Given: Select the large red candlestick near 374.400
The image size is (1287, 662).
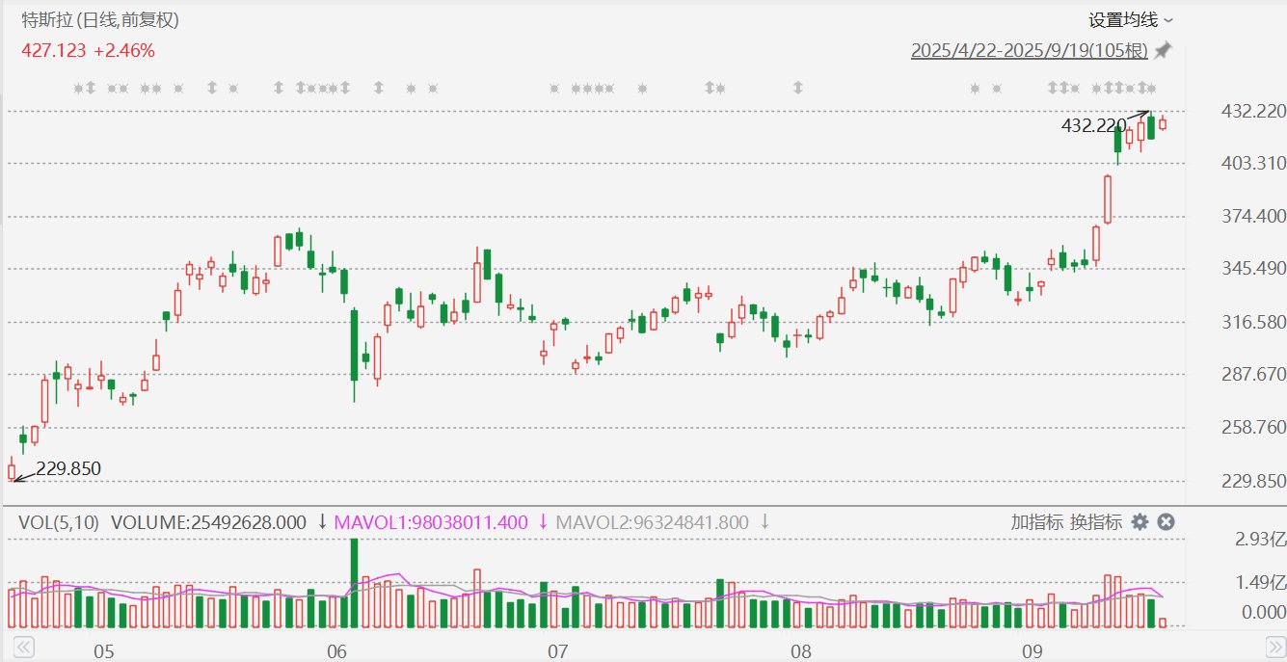Looking at the screenshot, I should tap(1108, 199).
